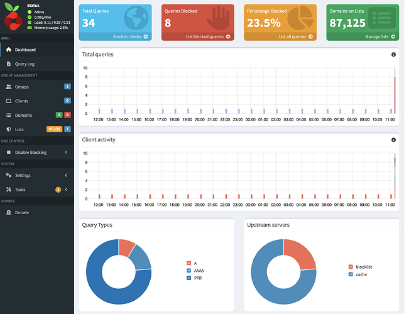This screenshot has height=314, width=404.
Task: Click the info icon on Client activity
Action: click(393, 139)
